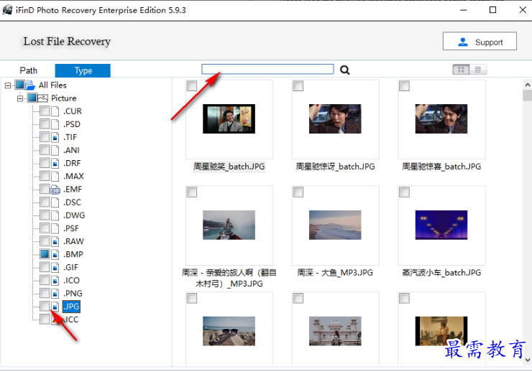Select the .ICC tree item
Viewport: 532px width, 372px height.
coord(72,320)
